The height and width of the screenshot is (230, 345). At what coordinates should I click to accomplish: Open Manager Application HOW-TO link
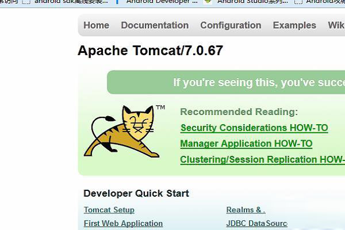[246, 144]
